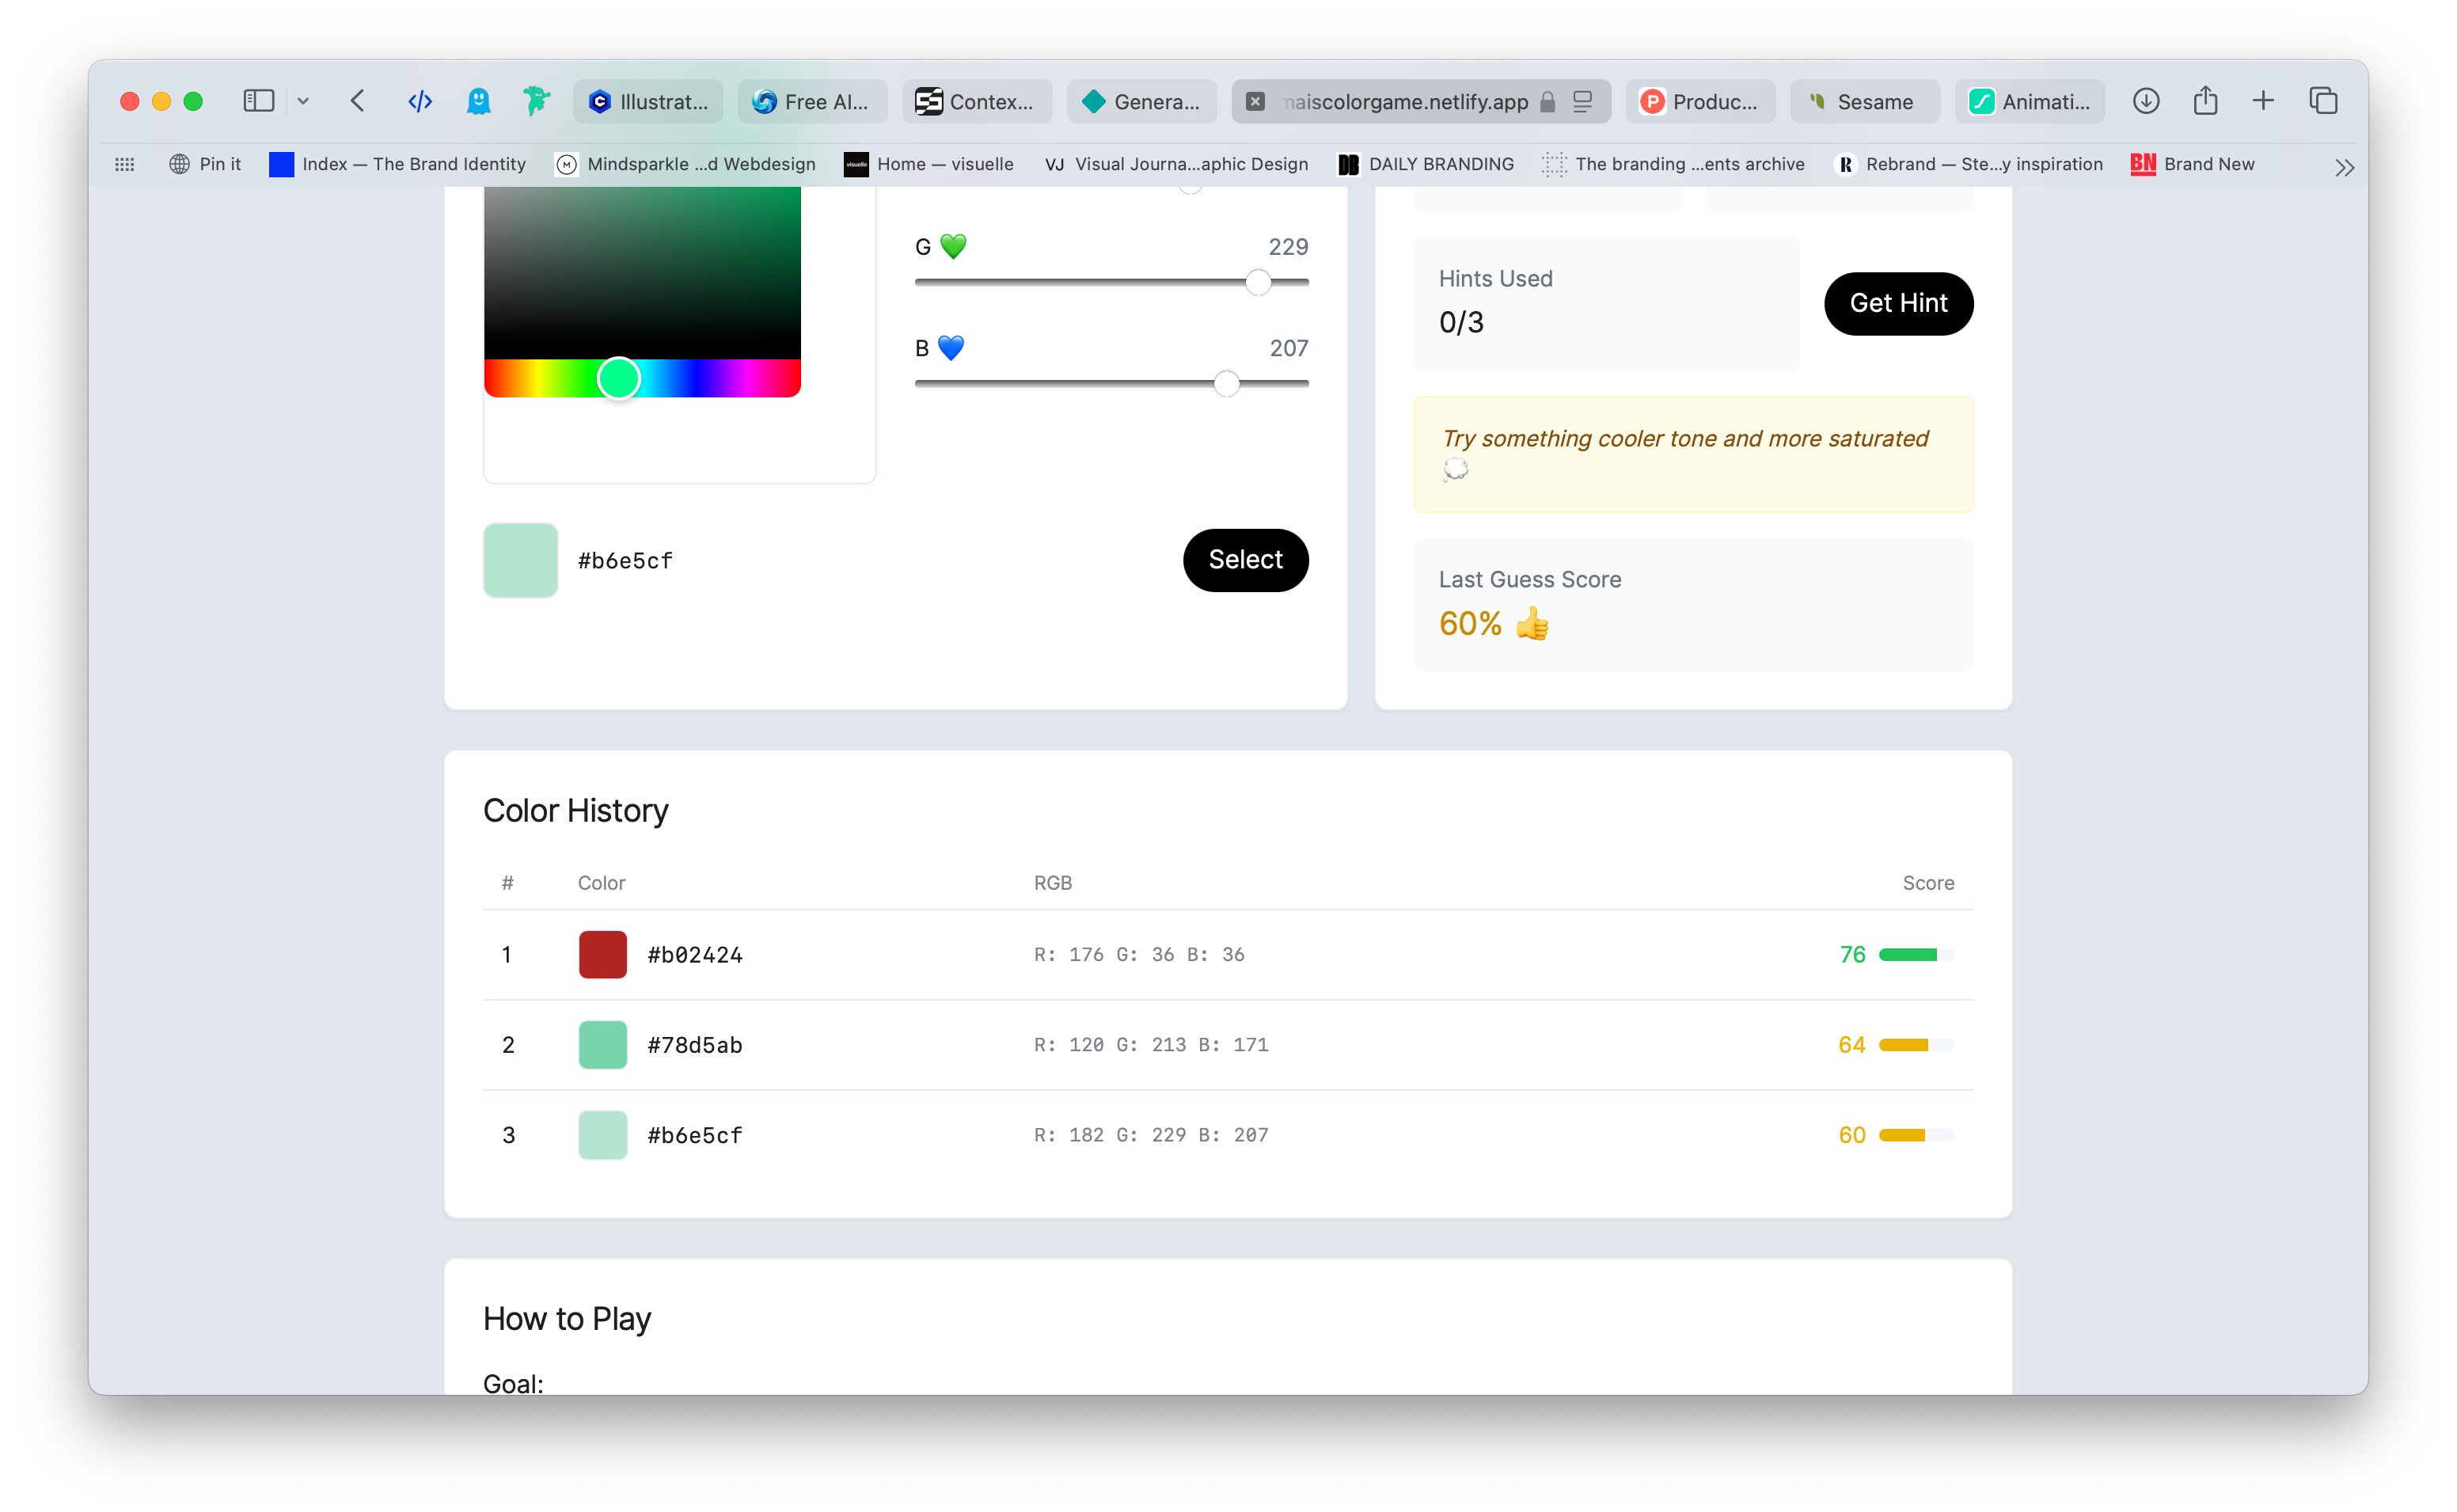2457x1512 pixels.
Task: Click the G green slider handle
Action: [1259, 282]
